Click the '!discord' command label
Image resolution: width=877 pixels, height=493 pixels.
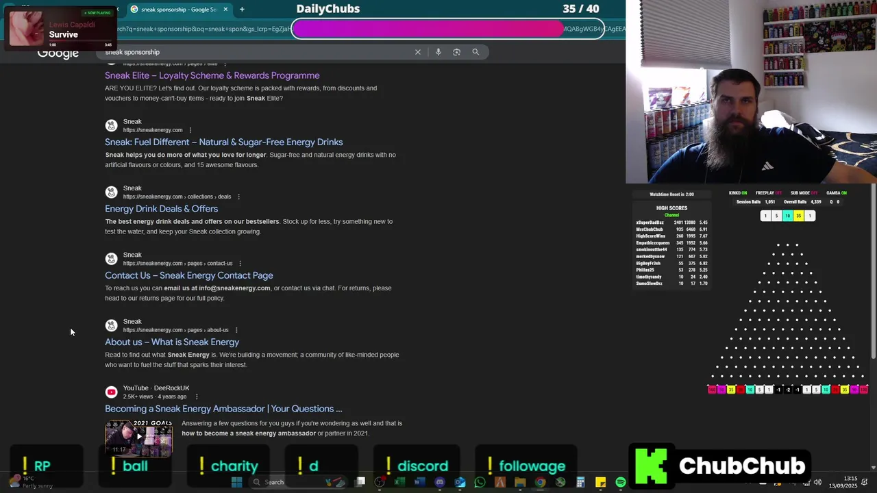[416, 466]
